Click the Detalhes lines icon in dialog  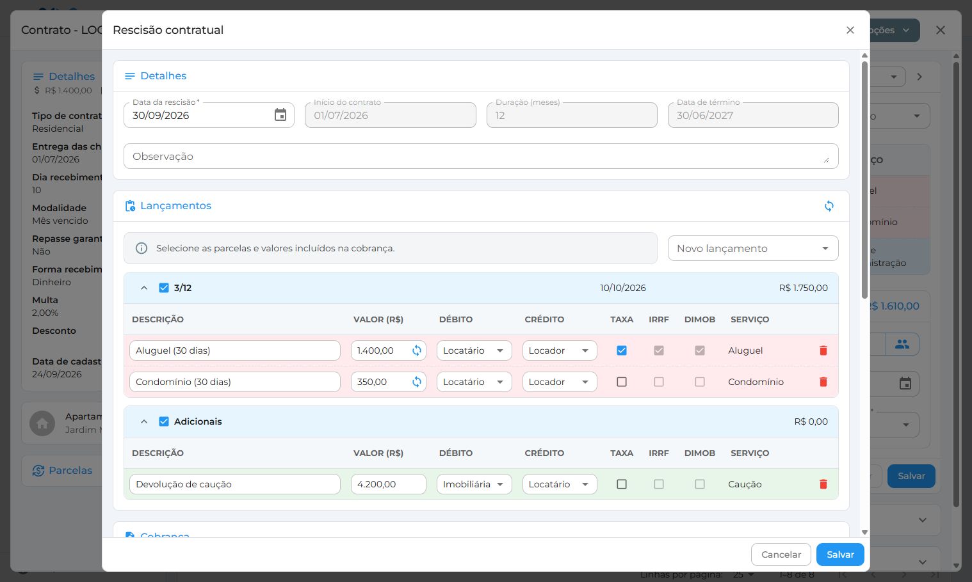(x=130, y=76)
